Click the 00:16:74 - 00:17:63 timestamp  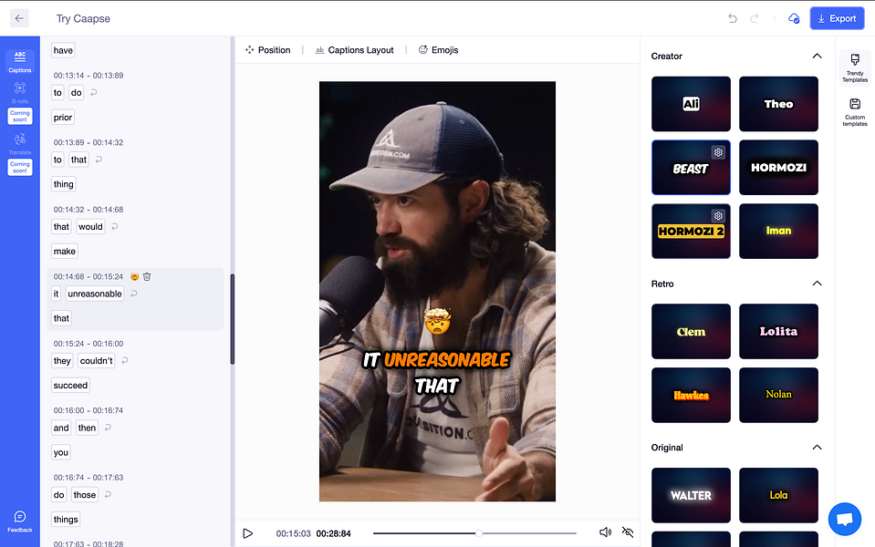pos(89,478)
